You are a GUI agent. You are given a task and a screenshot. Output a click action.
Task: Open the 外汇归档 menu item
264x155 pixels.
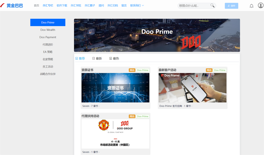(x=113, y=6)
